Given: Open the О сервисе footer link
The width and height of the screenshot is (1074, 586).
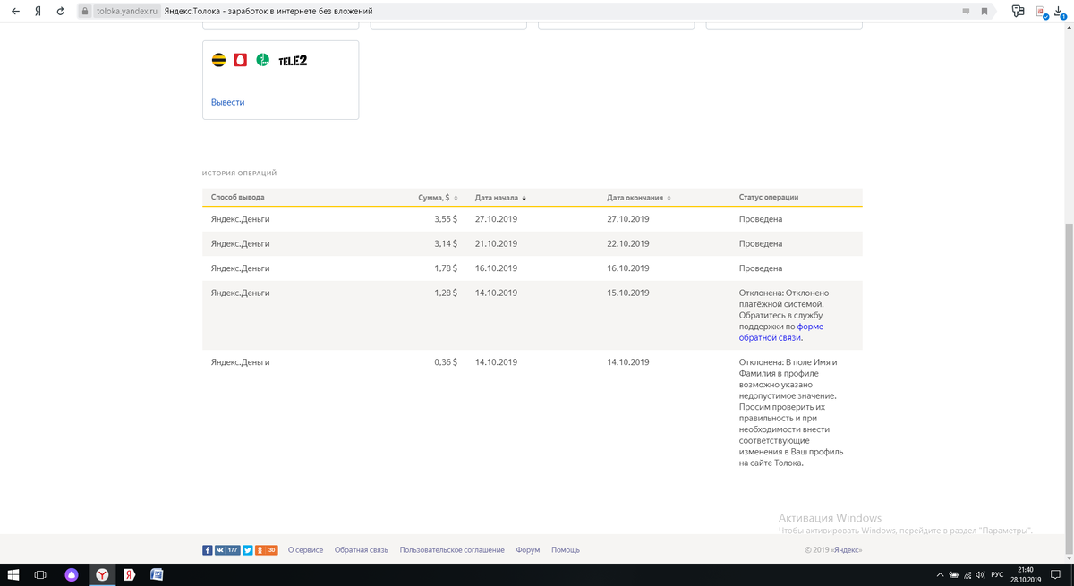Looking at the screenshot, I should pos(305,550).
